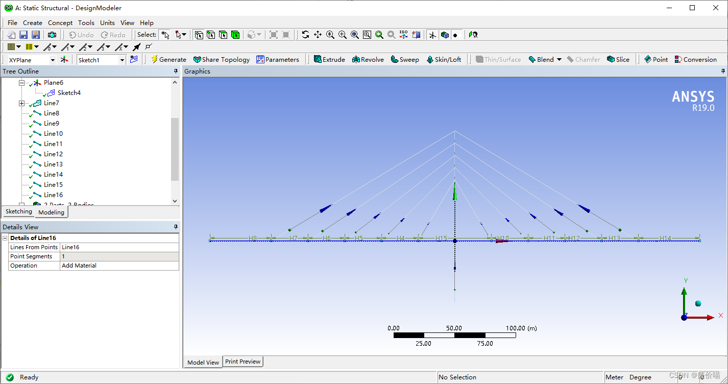This screenshot has width=728, height=384.
Task: Click the Slice tool
Action: (618, 60)
